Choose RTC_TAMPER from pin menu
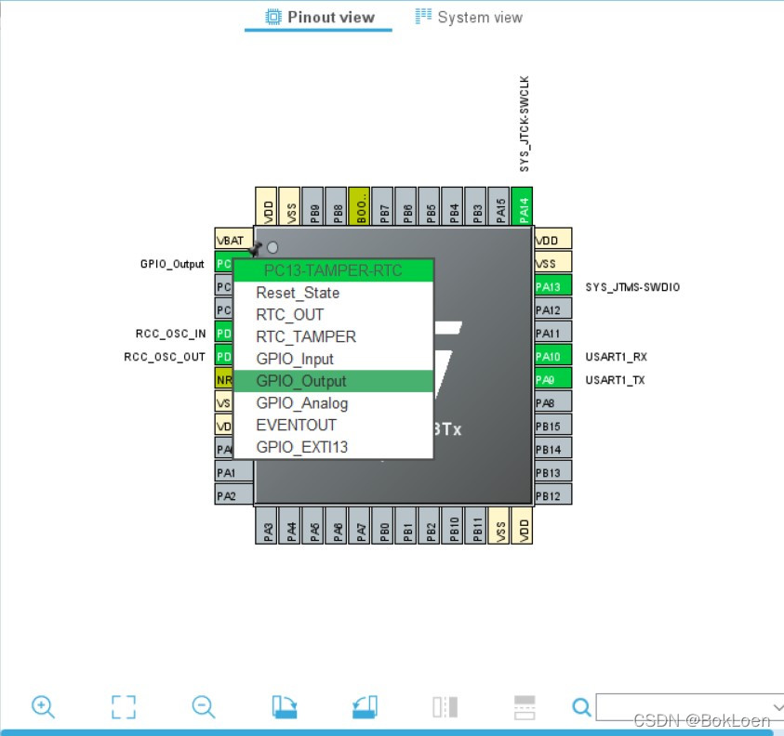 tap(334, 336)
